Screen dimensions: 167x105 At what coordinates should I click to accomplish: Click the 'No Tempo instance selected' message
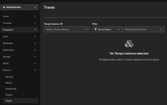point(129,53)
